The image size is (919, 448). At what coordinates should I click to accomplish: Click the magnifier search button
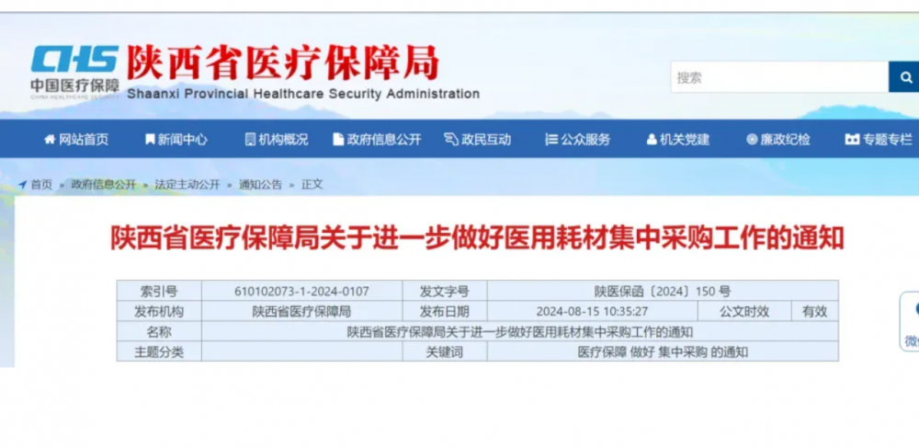tap(903, 77)
